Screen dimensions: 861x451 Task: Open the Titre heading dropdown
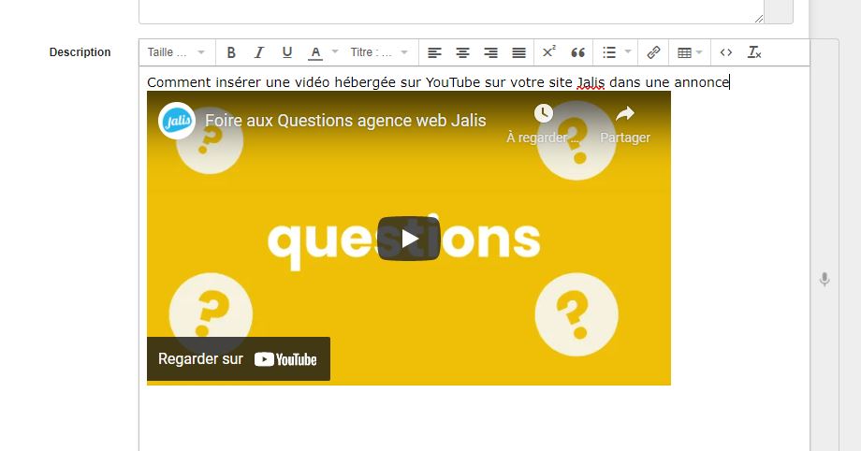(379, 52)
